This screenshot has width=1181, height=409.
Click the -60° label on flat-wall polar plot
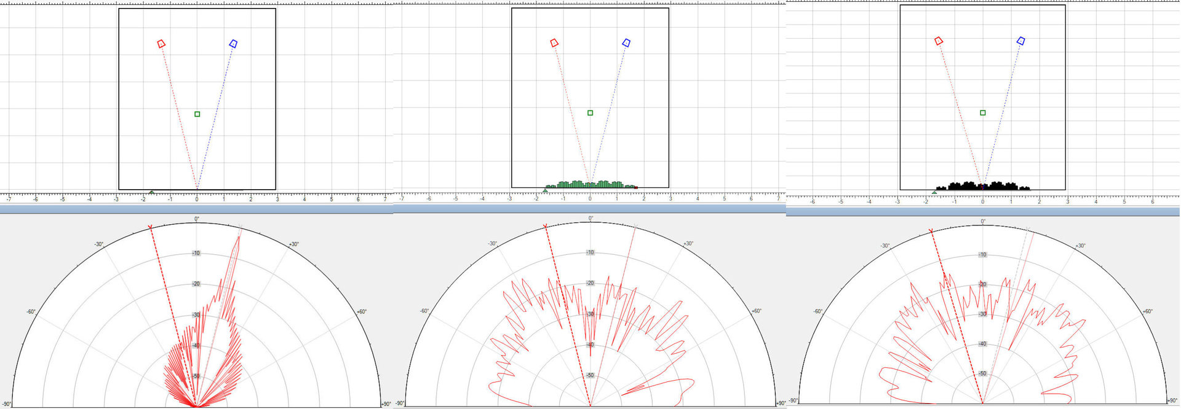(31, 312)
